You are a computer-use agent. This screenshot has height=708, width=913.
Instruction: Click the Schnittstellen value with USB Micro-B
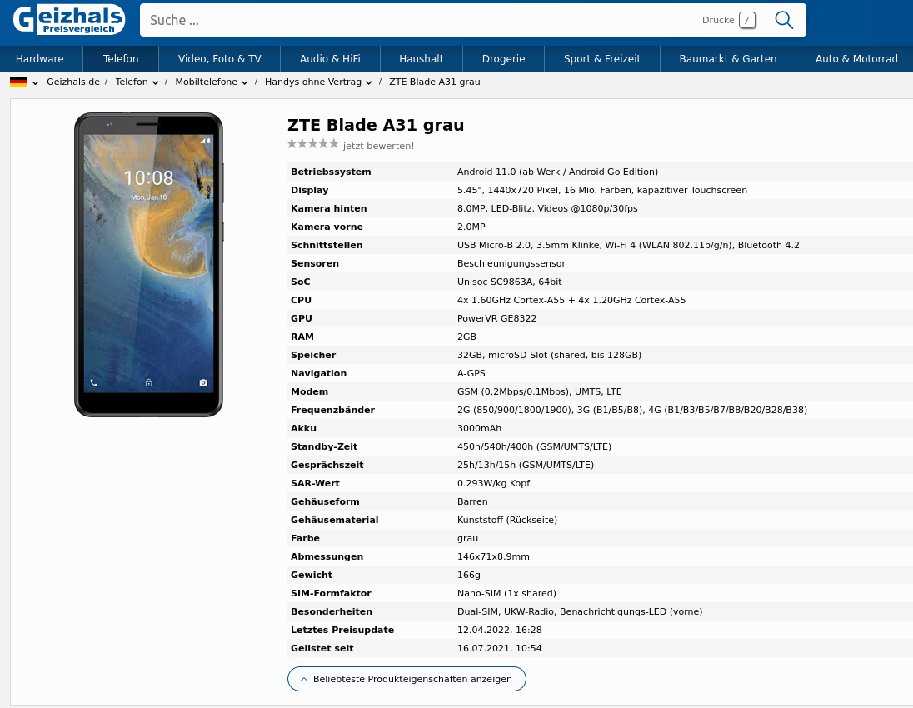[628, 245]
